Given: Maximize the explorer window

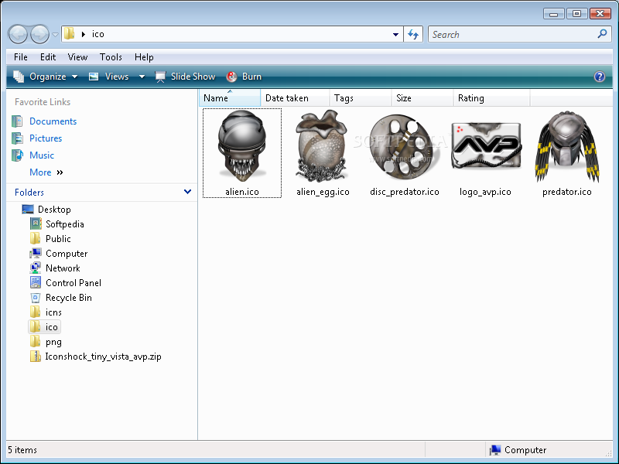Looking at the screenshot, I should tap(576, 14).
